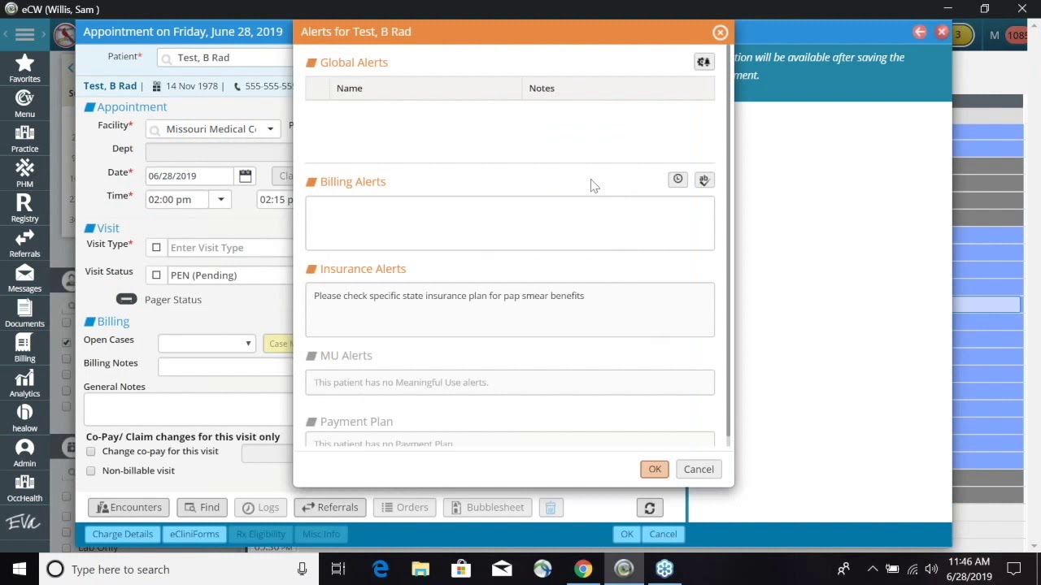This screenshot has width=1041, height=585.
Task: Click the Find button
Action: (x=202, y=508)
